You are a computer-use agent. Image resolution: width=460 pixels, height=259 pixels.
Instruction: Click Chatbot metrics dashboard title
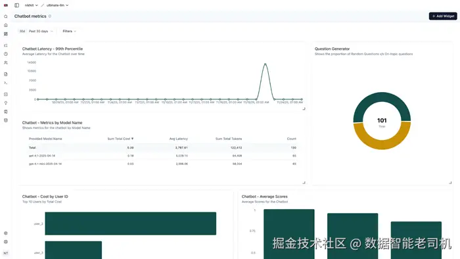click(30, 16)
